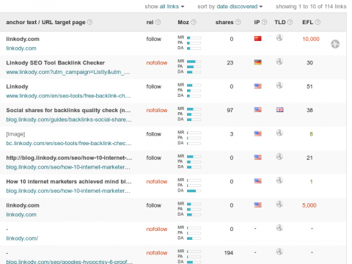Click globe TLD icon in [image] row

(x=279, y=133)
